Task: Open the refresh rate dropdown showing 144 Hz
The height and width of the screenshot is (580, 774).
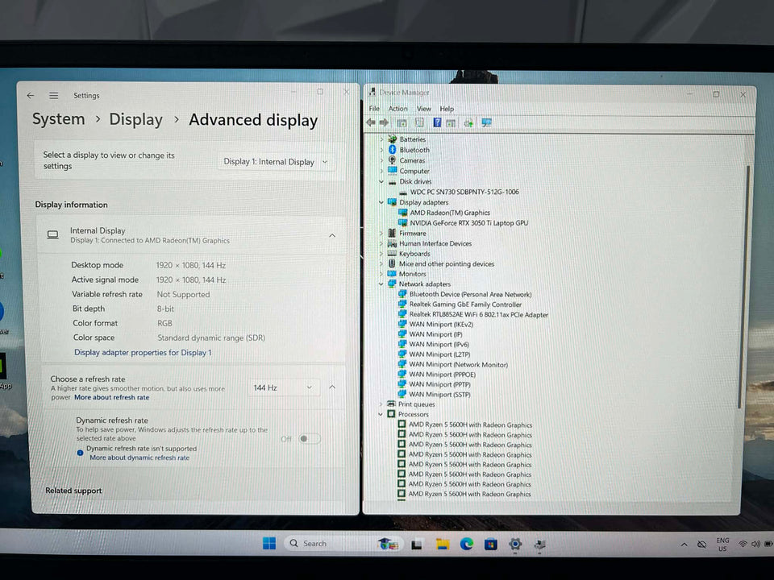Action: click(283, 387)
